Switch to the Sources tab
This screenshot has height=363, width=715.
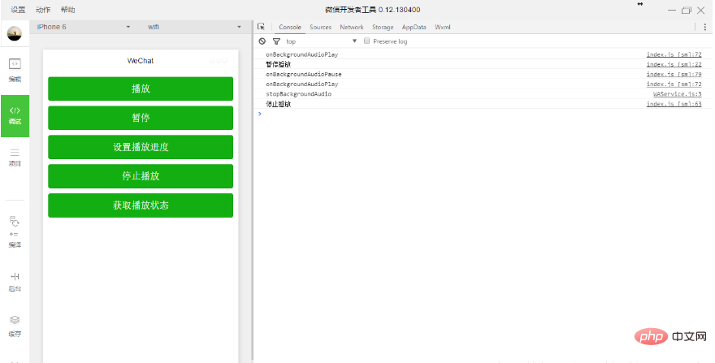pos(321,27)
